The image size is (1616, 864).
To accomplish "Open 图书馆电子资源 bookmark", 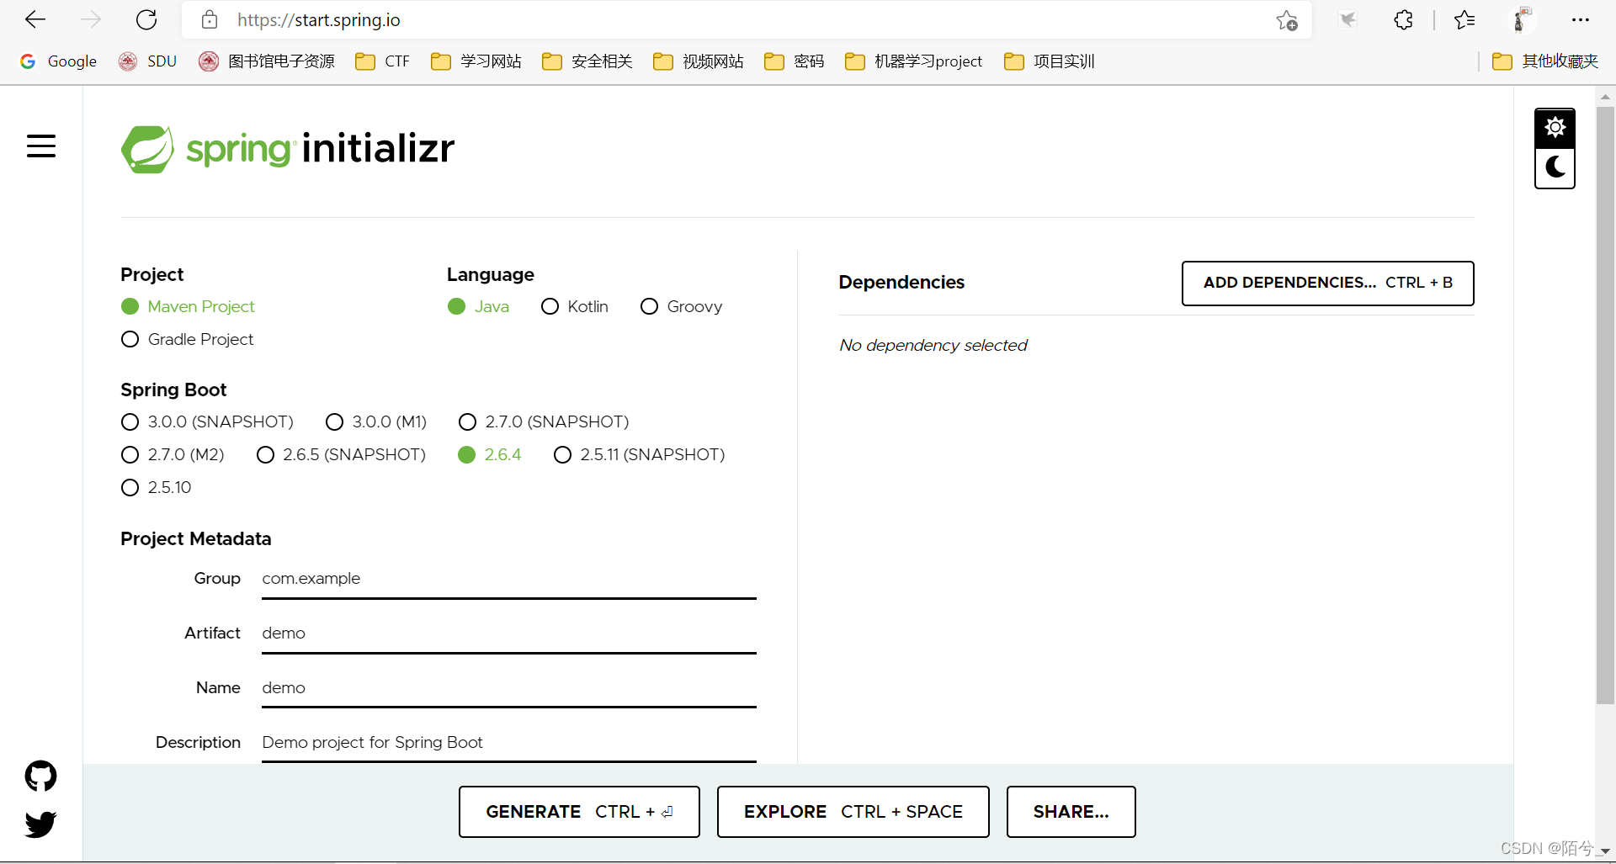I will (x=267, y=61).
